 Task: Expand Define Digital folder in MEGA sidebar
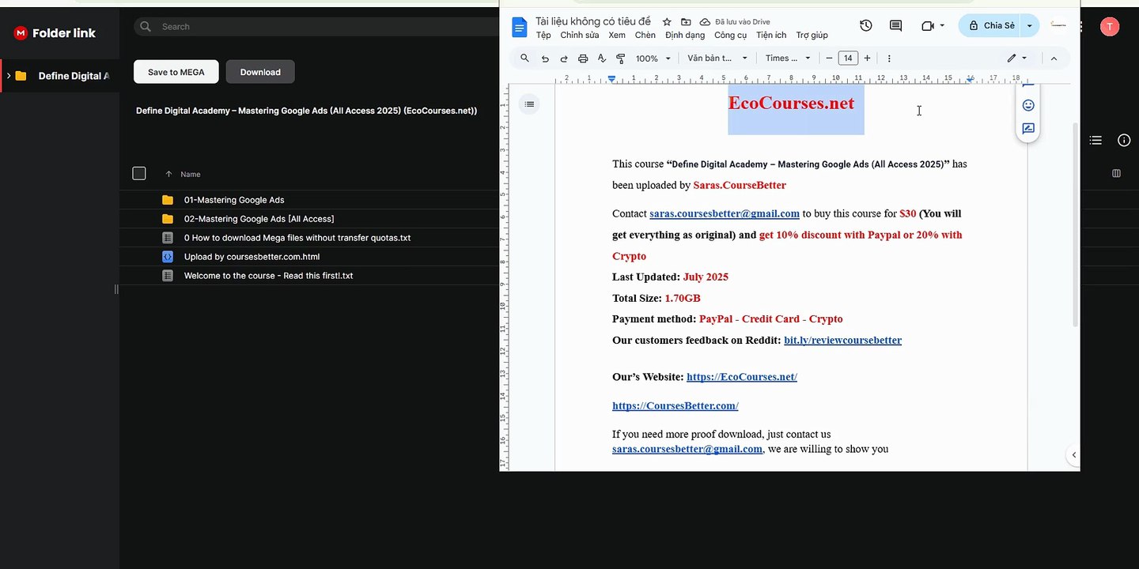pos(9,76)
